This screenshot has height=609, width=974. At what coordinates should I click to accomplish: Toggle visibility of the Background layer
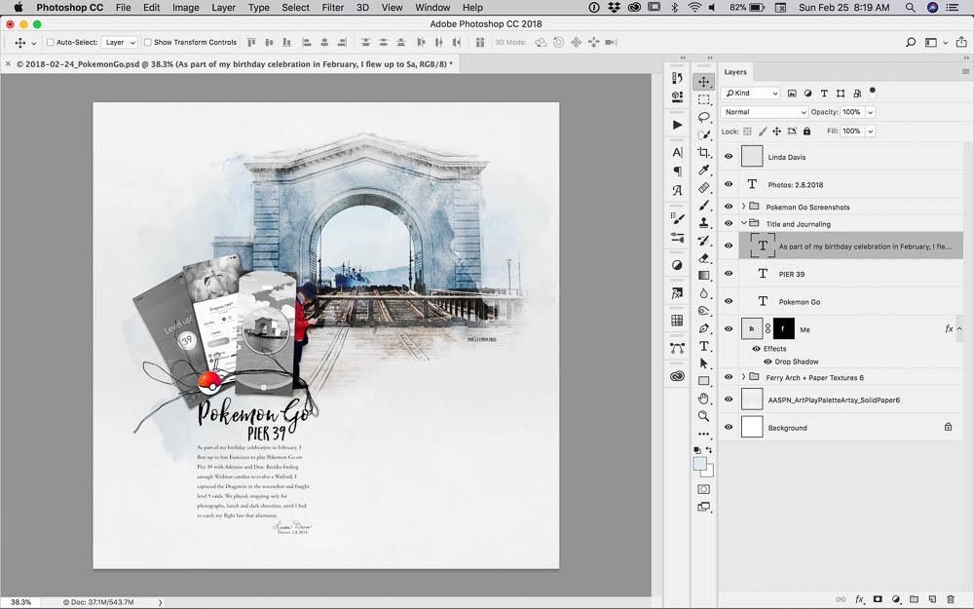click(x=729, y=427)
